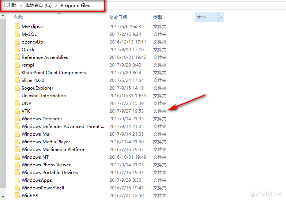
Task: Click the opencvLib folder icon
Action: (x=17, y=42)
